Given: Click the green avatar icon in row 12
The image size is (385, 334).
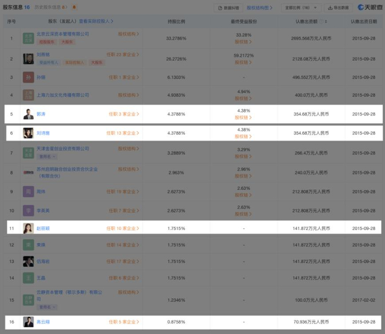Looking at the screenshot, I should coord(28,245).
